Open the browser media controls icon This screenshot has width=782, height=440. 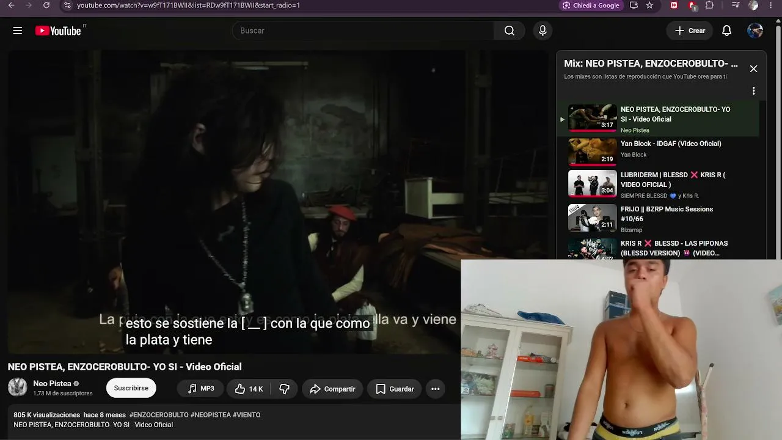(x=735, y=5)
